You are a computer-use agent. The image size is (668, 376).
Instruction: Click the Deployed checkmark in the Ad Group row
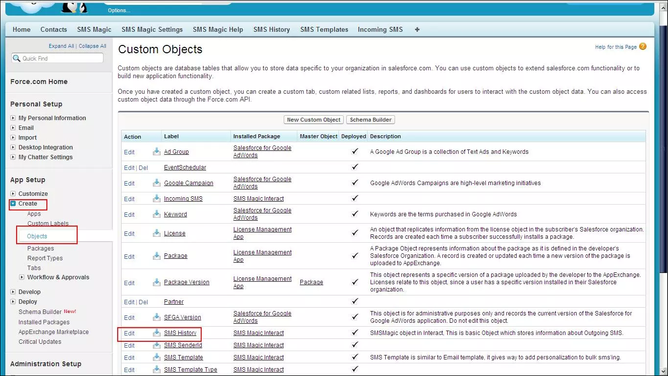355,151
